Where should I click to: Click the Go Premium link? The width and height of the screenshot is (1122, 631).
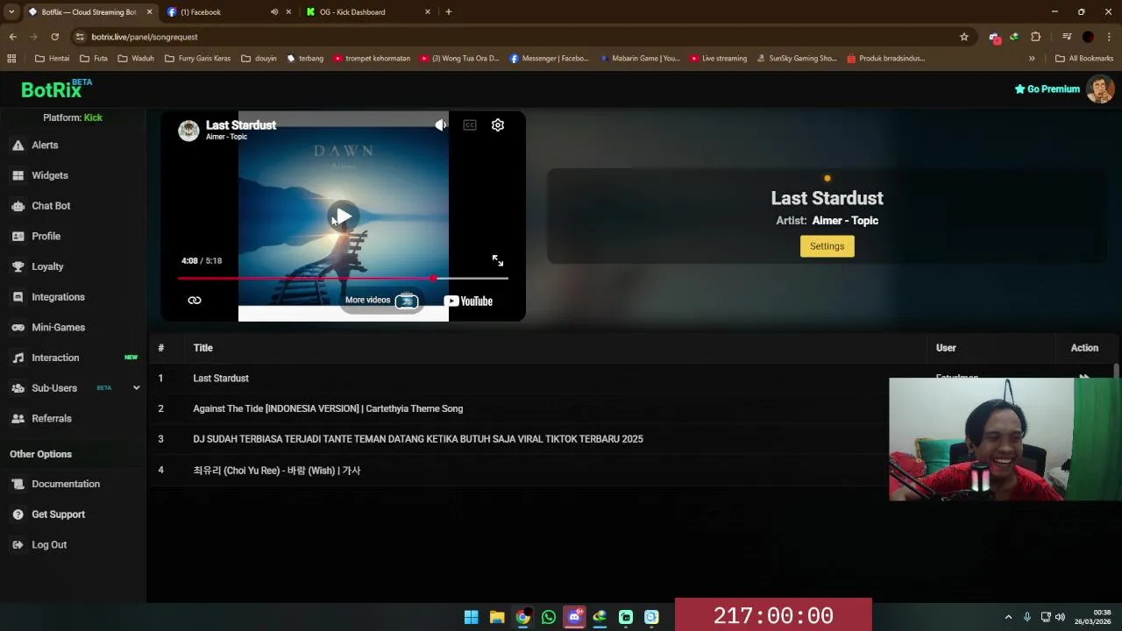1047,89
